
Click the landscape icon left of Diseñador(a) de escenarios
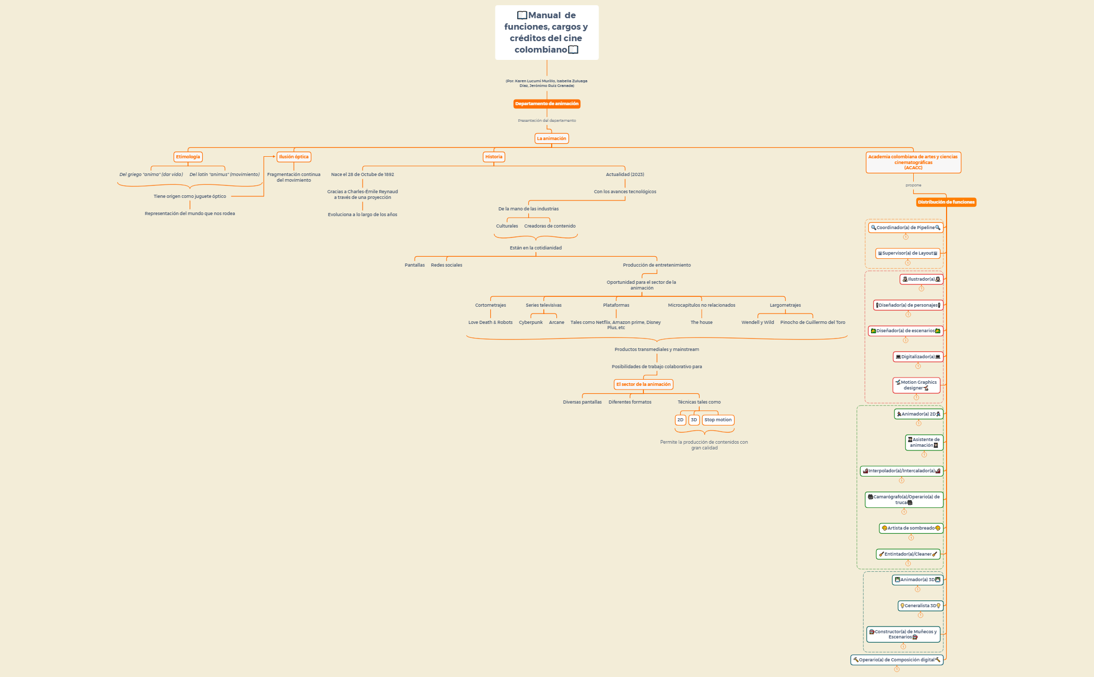[874, 331]
